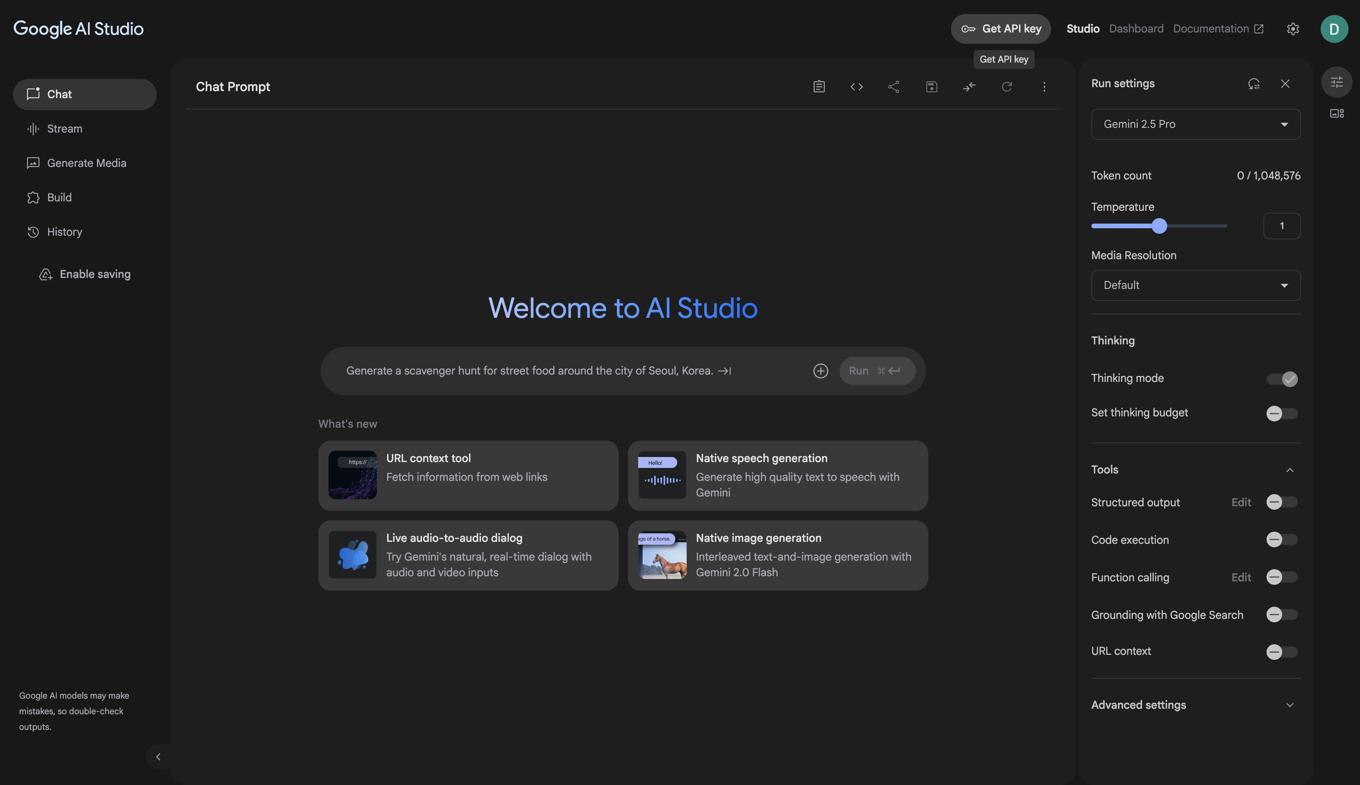Toggle Thinking mode switch
1360x785 pixels.
coord(1282,379)
